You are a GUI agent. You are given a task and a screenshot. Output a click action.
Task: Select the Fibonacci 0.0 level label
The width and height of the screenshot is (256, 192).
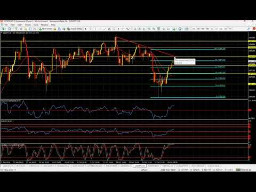pyautogui.click(x=221, y=97)
